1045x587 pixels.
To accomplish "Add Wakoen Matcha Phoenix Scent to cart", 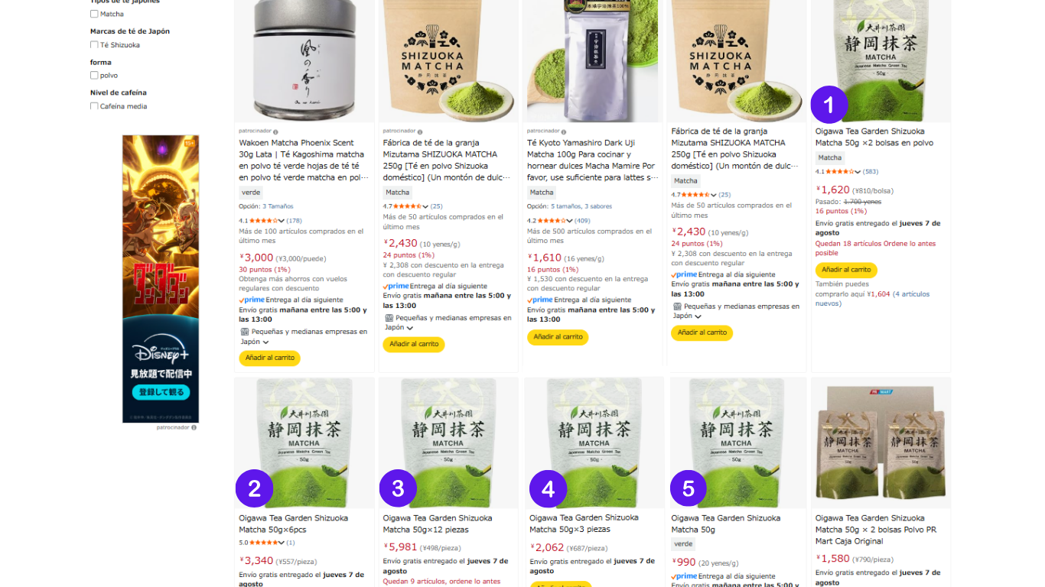I will 269,358.
